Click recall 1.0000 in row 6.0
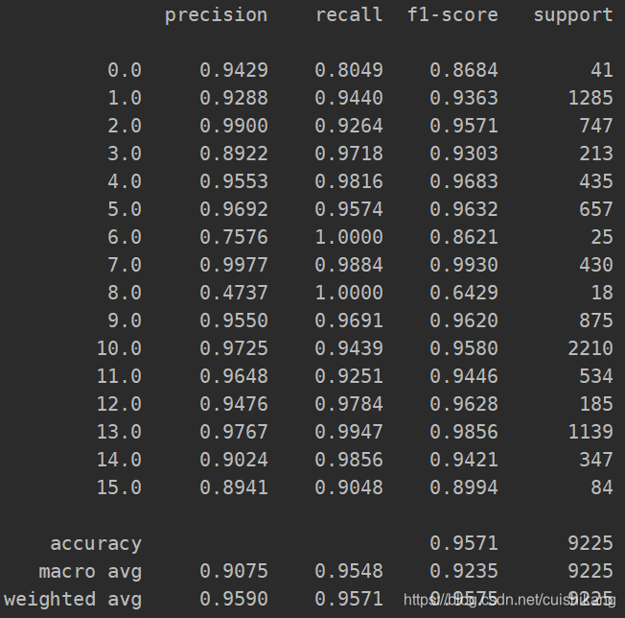This screenshot has width=625, height=618. 349,237
